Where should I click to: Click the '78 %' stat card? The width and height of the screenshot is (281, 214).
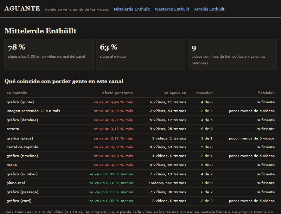49,54
